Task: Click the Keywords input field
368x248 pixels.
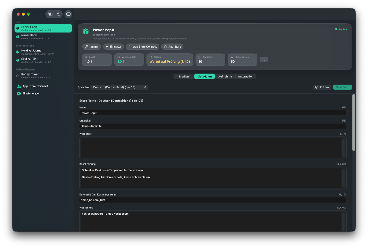Action: pyautogui.click(x=213, y=200)
